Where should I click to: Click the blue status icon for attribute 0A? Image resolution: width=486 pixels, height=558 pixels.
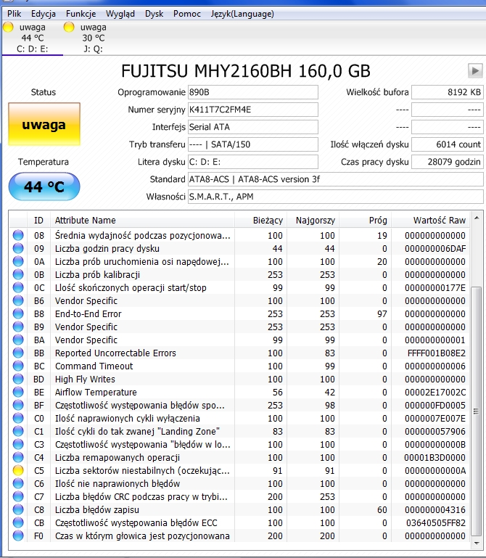(18, 261)
